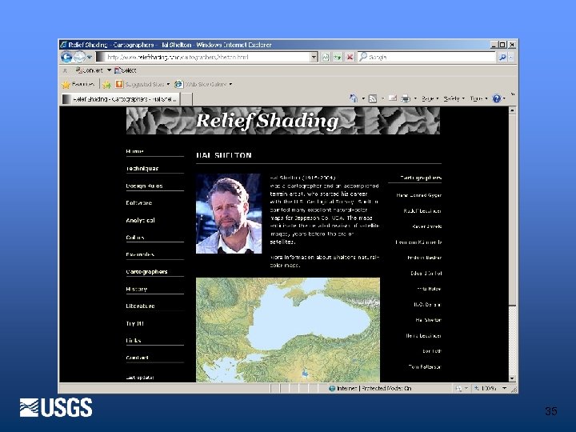This screenshot has height=432, width=576.
Task: Open the History navigation link
Action: (x=136, y=289)
